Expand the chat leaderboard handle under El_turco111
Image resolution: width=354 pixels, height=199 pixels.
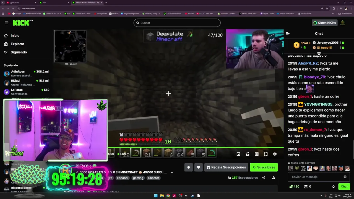click(x=319, y=53)
